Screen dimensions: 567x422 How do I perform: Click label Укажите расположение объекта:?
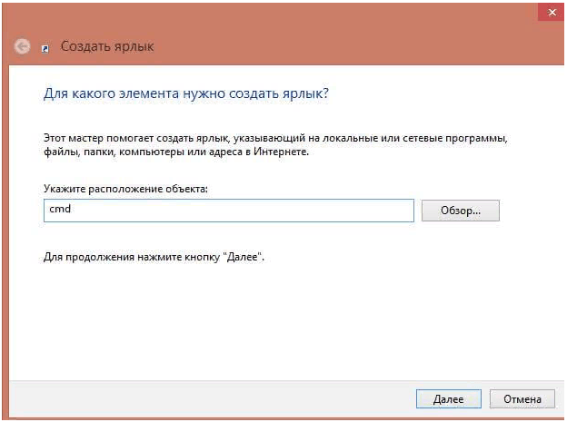point(125,189)
